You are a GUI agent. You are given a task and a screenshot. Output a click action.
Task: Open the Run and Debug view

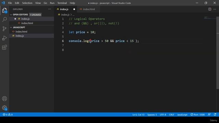click(x=4, y=38)
